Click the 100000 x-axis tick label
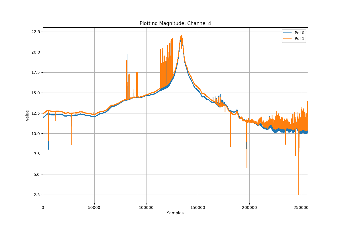This screenshot has height=228, width=342. [x=146, y=207]
